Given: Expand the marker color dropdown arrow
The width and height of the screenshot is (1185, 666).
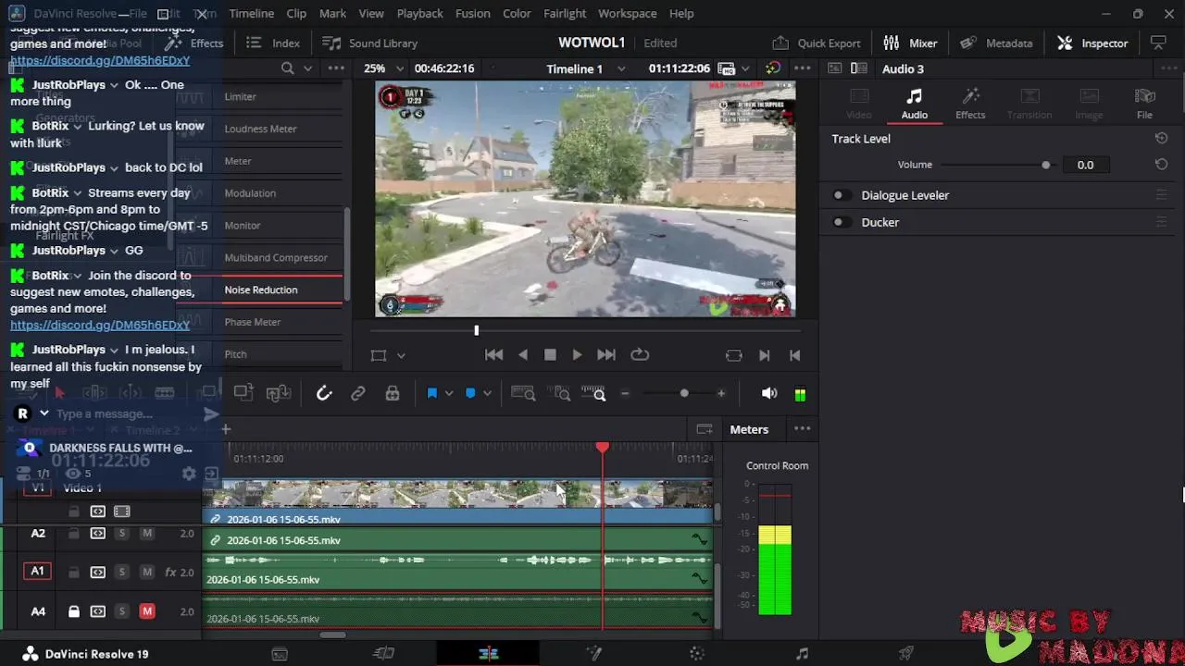Looking at the screenshot, I should pyautogui.click(x=487, y=393).
